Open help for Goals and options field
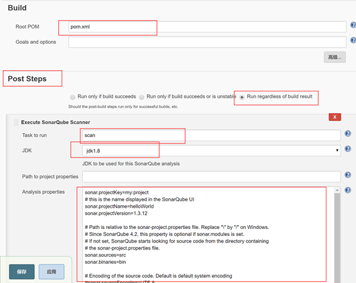356x283 pixels. (353, 41)
